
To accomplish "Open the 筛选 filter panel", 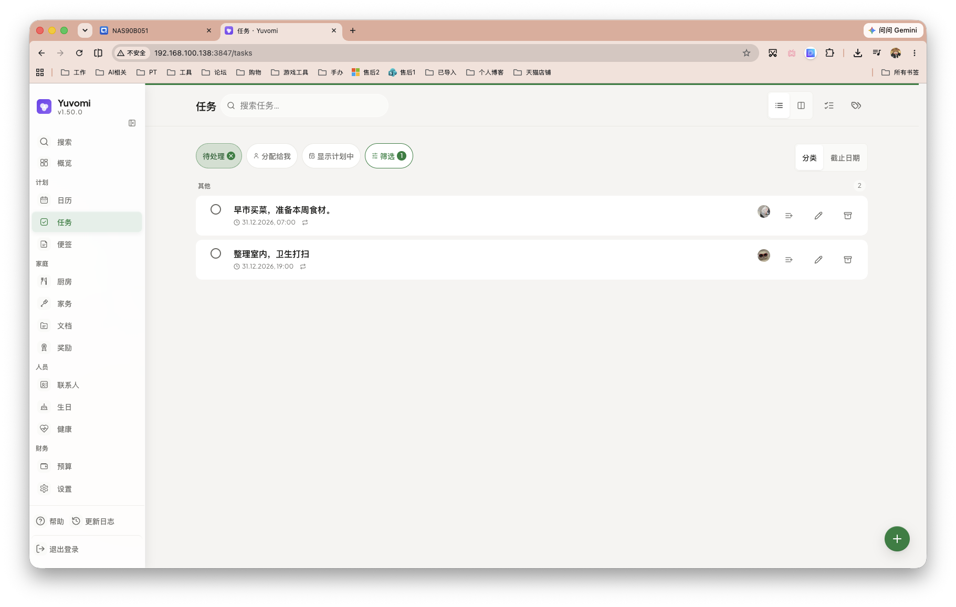I will pos(389,156).
